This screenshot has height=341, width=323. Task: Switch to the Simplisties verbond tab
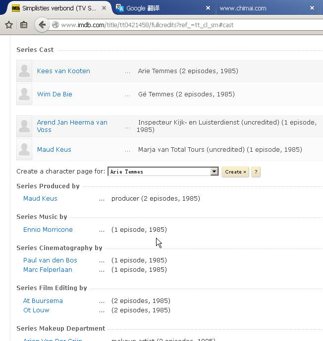[x=59, y=8]
